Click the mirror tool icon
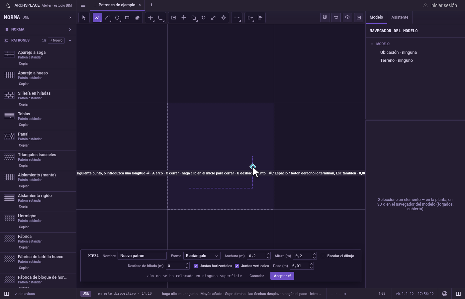The height and width of the screenshot is (299, 465). pos(224,18)
